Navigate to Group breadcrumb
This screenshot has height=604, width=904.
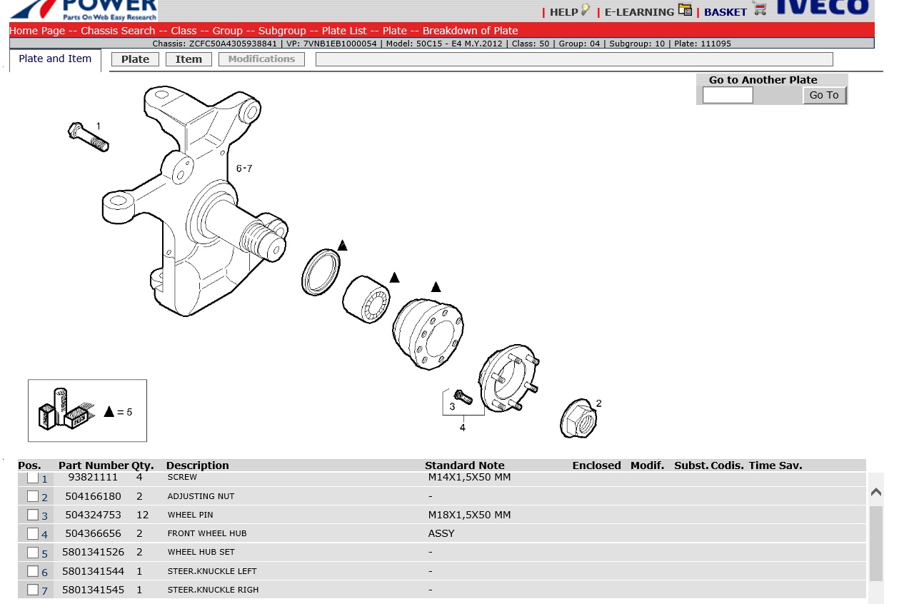pos(228,31)
